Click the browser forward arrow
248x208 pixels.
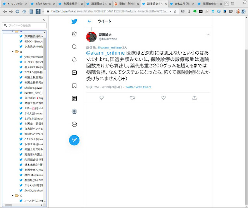(x=11, y=11)
